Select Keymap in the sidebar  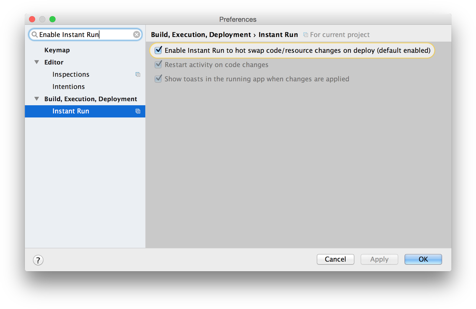click(57, 50)
